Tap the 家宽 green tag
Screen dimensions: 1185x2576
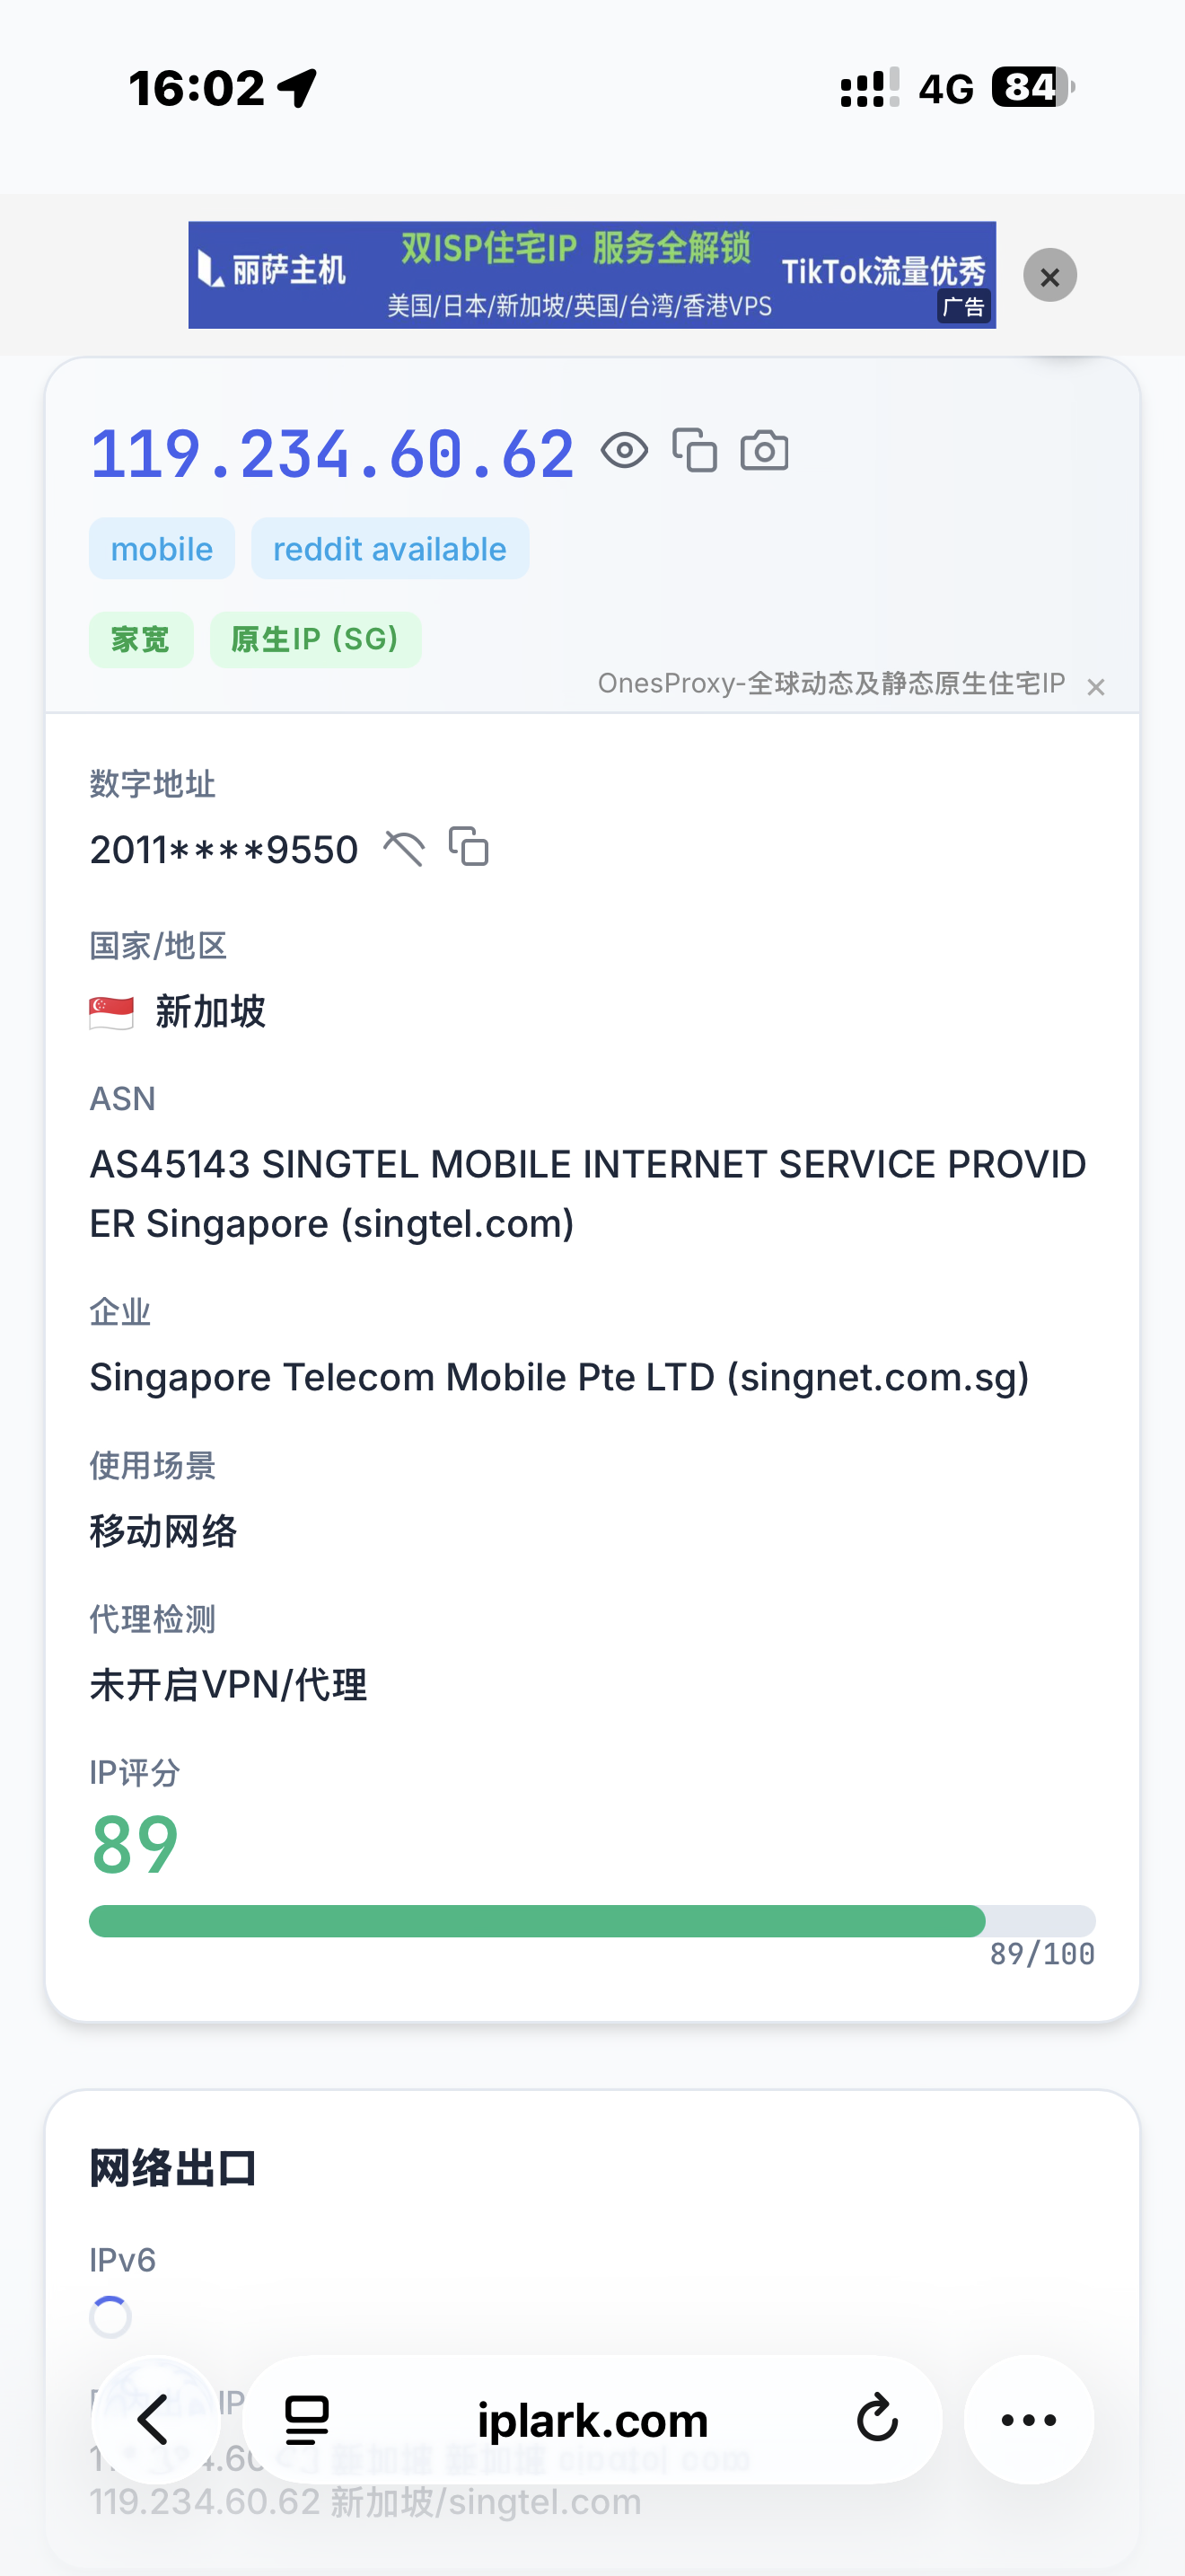141,640
